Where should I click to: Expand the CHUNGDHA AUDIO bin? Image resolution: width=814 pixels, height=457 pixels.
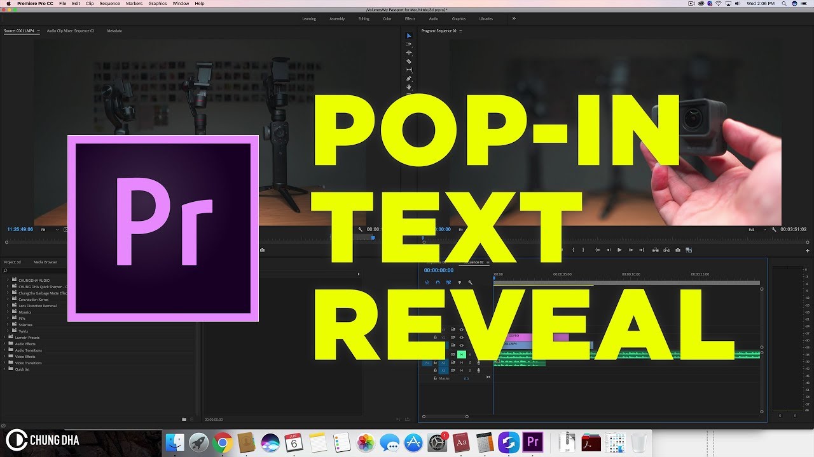point(8,280)
